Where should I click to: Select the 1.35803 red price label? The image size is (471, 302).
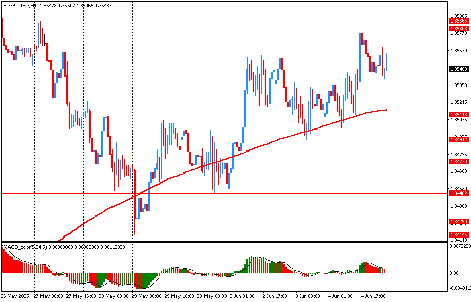(x=458, y=28)
